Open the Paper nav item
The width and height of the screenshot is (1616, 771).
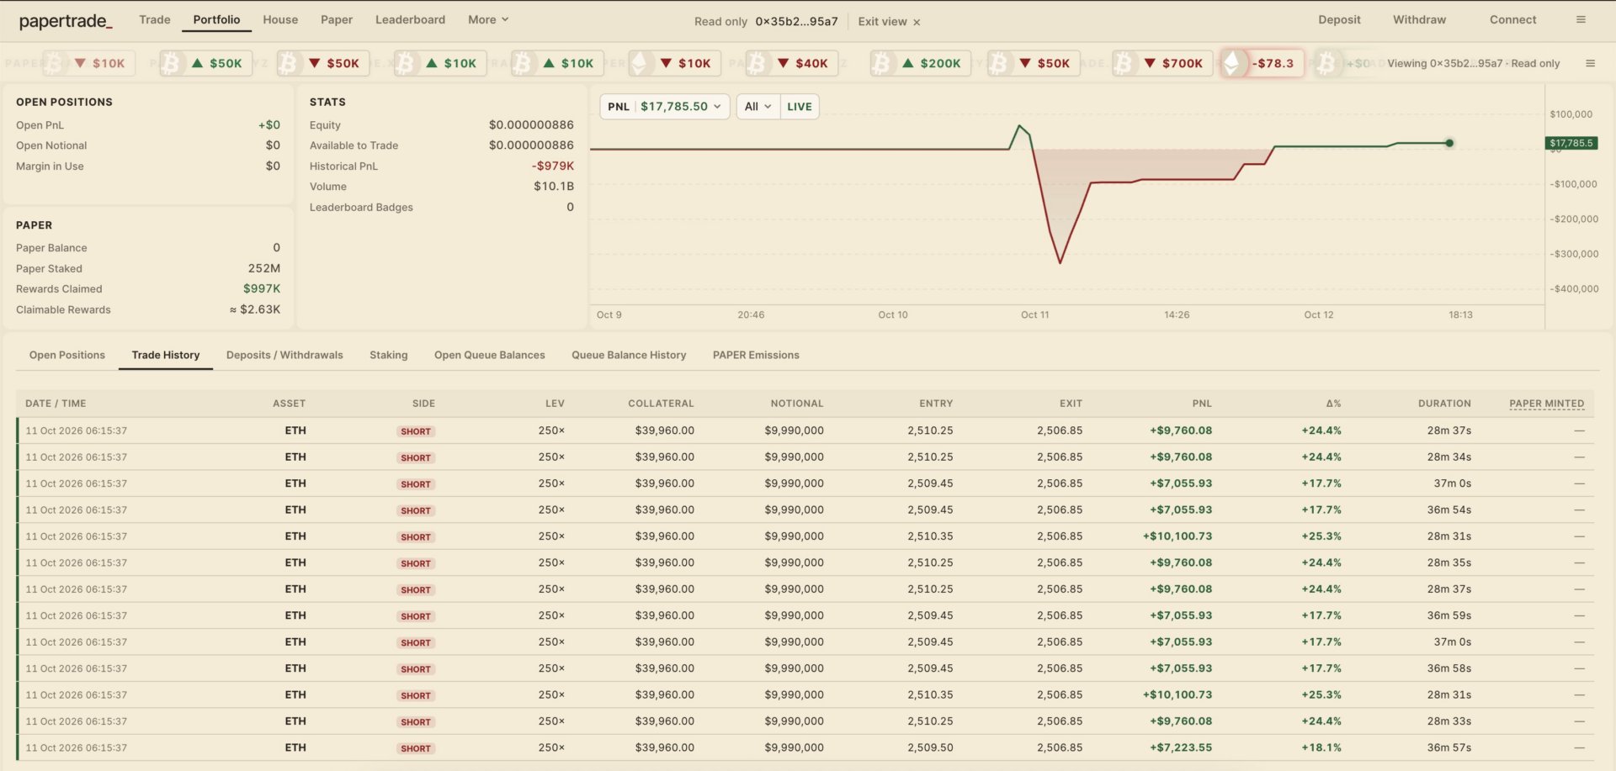(x=337, y=19)
